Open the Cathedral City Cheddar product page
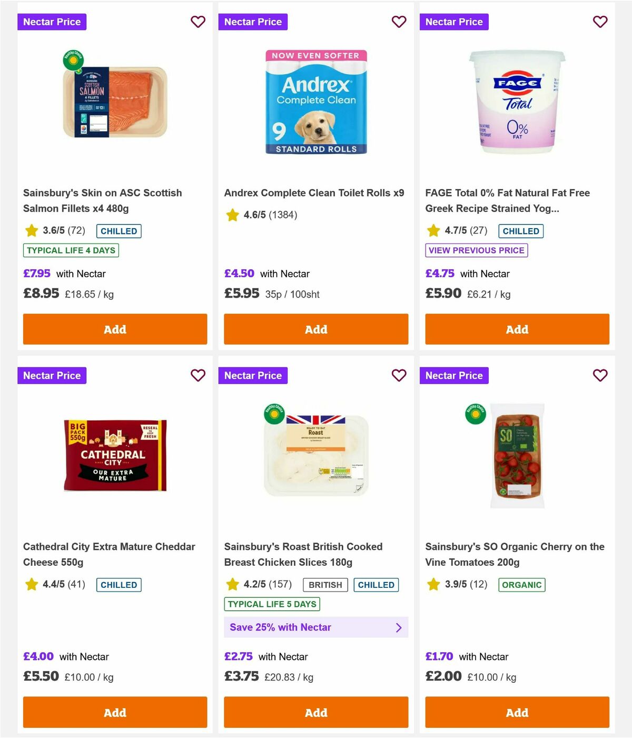The height and width of the screenshot is (738, 632). point(109,554)
